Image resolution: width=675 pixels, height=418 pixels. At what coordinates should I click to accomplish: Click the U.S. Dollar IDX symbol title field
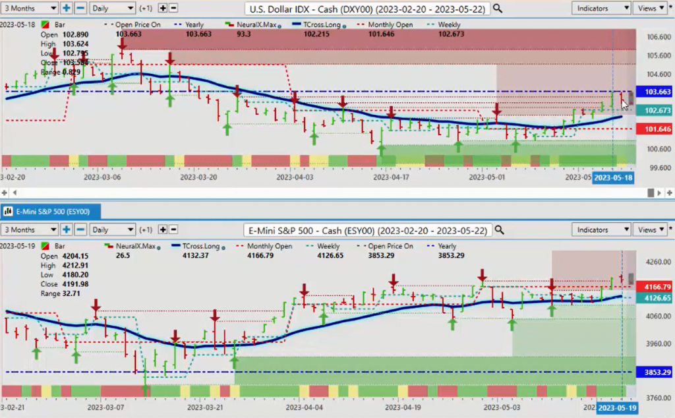367,9
